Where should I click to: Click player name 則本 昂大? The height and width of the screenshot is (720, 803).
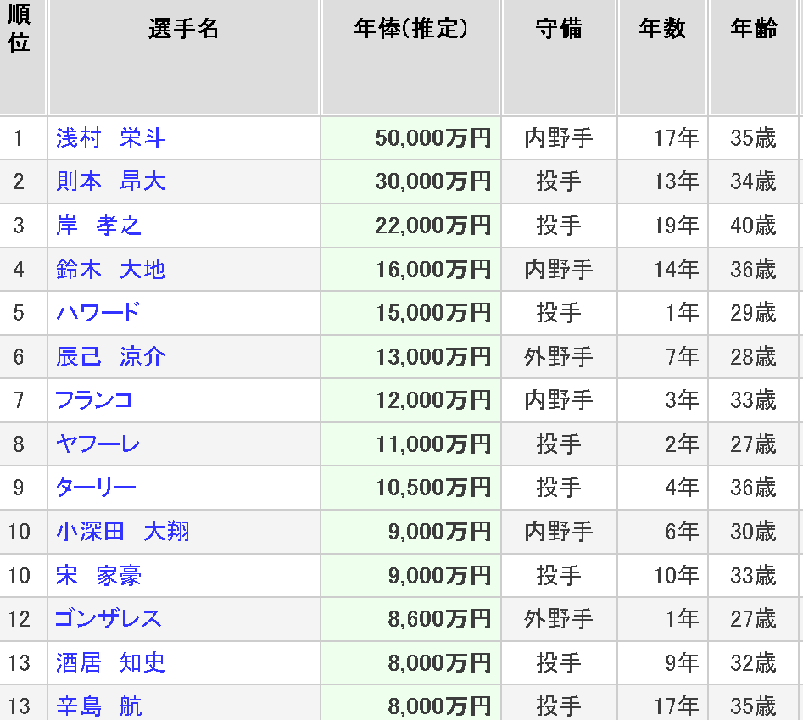[110, 181]
